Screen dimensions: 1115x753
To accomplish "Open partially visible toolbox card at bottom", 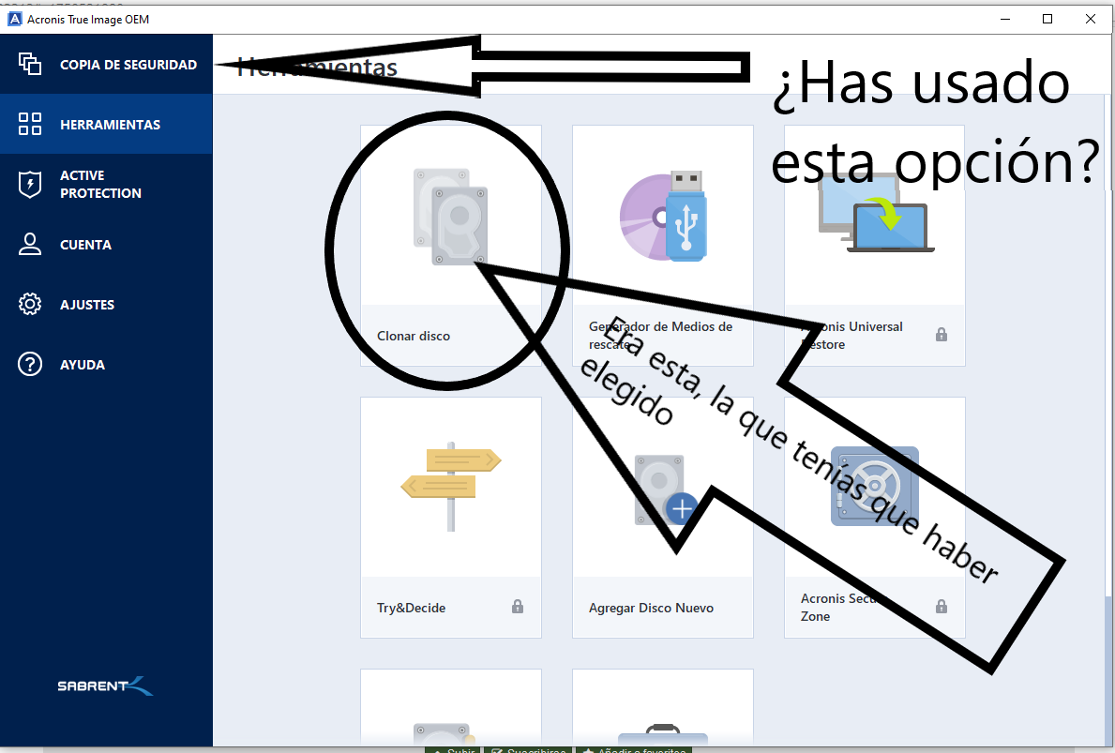I will pyautogui.click(x=663, y=707).
